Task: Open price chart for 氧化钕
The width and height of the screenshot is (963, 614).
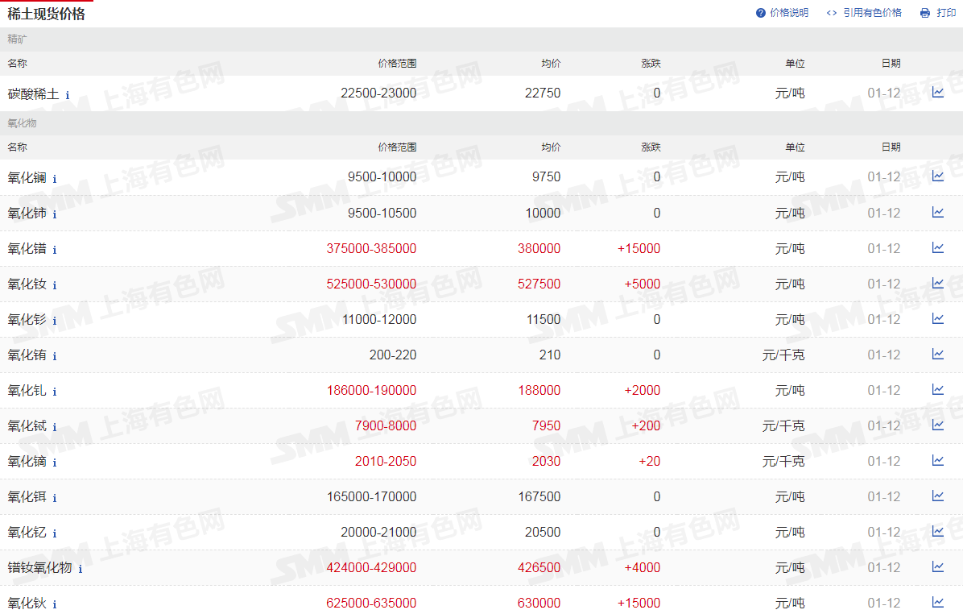Action: (x=937, y=284)
